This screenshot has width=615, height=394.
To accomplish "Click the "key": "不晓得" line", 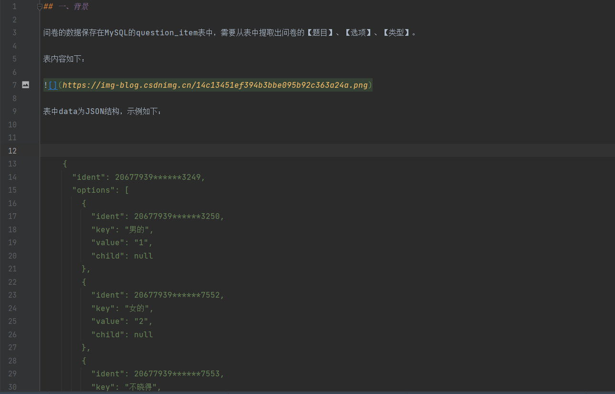I will coord(127,387).
